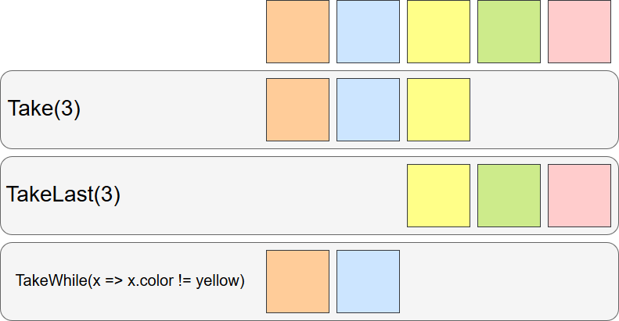The width and height of the screenshot is (619, 321).
Task: Click the pink square in the source row
Action: pos(580,31)
